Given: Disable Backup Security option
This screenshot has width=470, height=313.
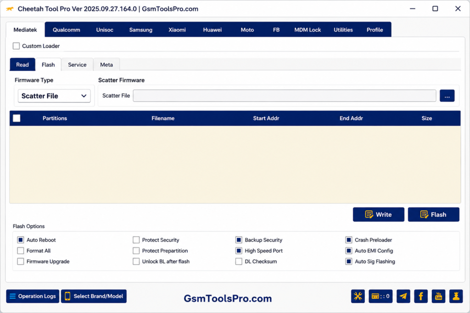Looking at the screenshot, I should click(239, 240).
